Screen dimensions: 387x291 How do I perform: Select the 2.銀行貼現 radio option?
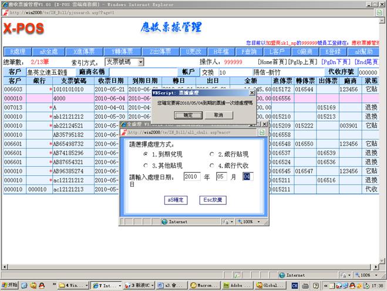(212, 154)
